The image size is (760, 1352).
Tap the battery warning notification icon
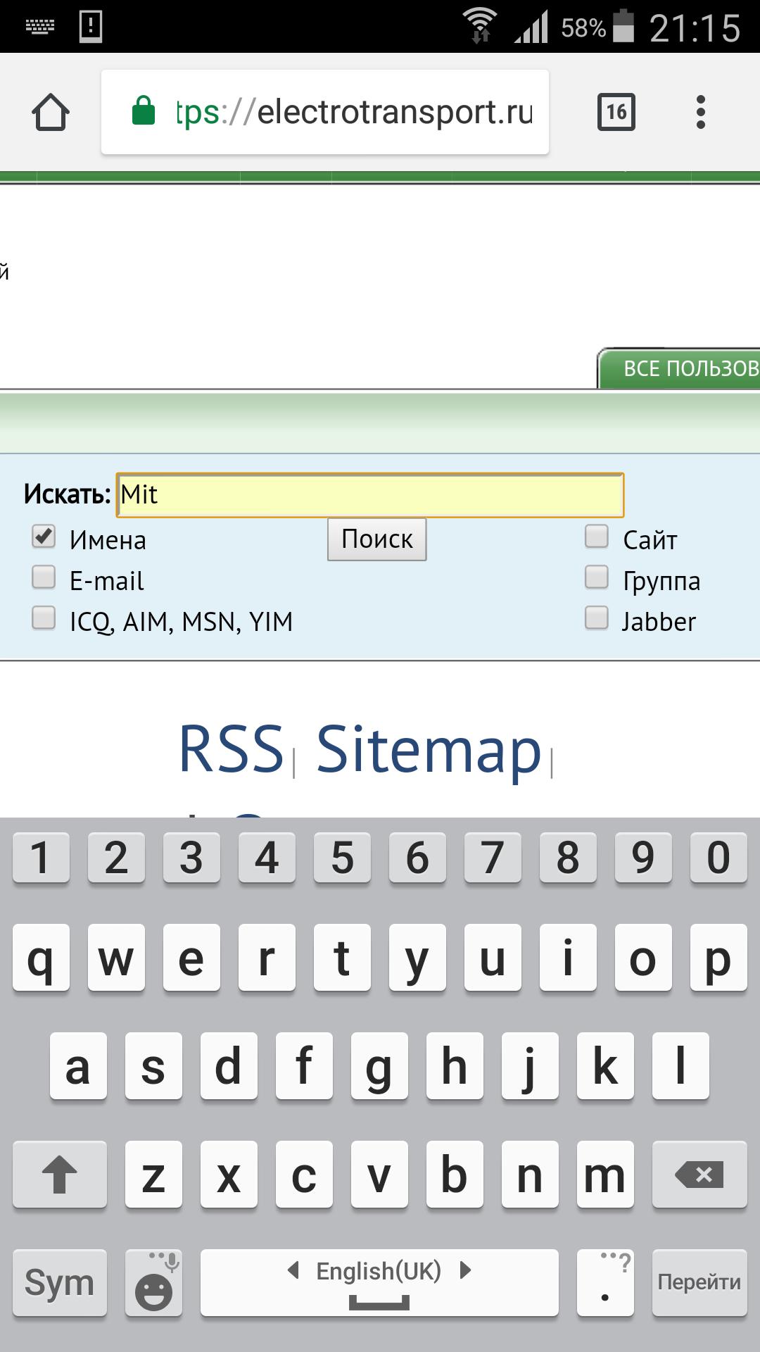point(91,27)
